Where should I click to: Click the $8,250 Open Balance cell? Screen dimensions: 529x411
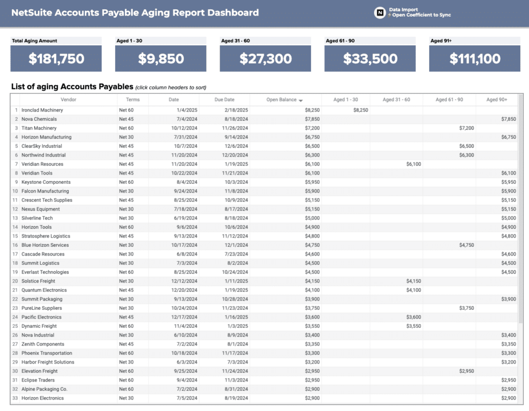point(312,110)
